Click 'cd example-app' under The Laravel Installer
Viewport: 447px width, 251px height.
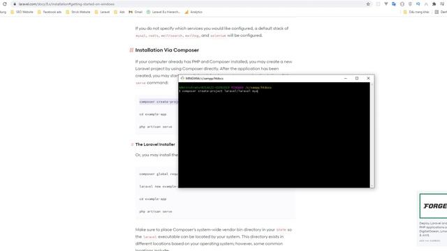pos(153,199)
